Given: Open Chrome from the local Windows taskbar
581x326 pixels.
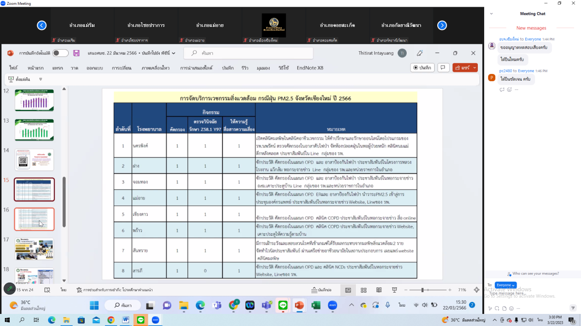Looking at the screenshot, I should tap(111, 320).
